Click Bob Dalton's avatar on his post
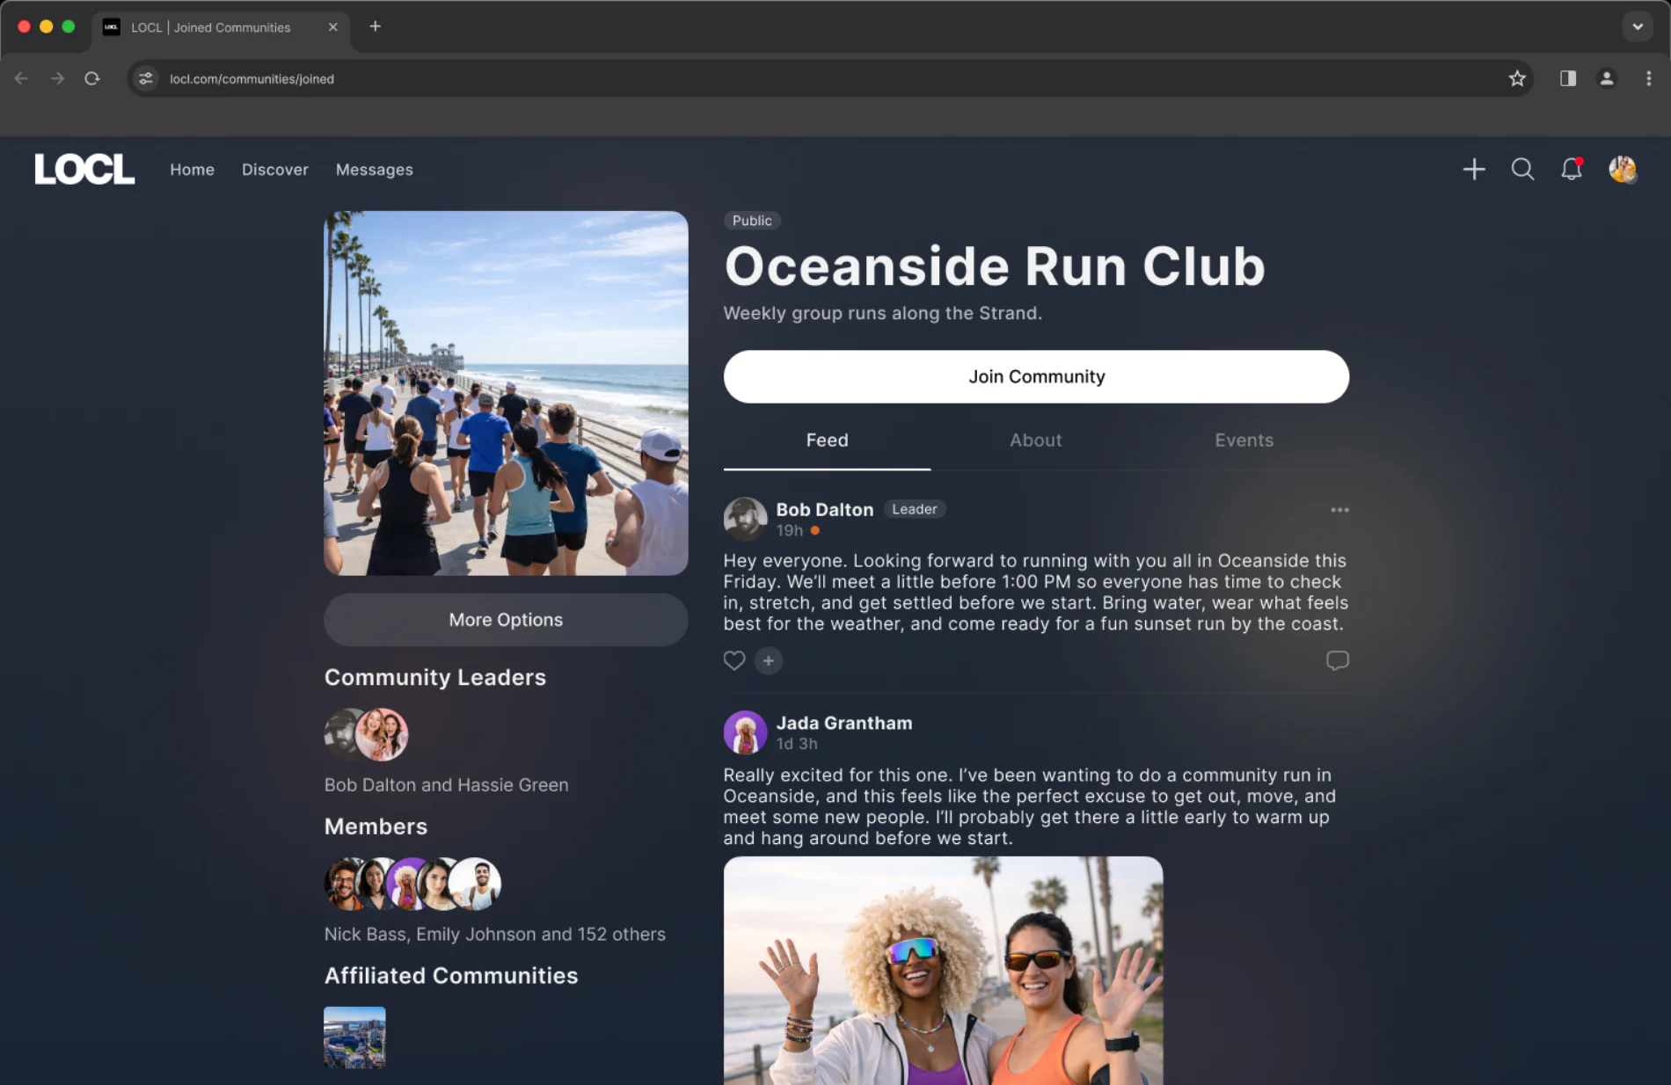 pyautogui.click(x=745, y=519)
